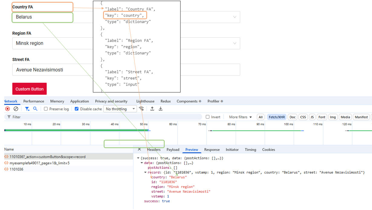Click the Street FA input field
Screen dimensions: 372x210
[60, 70]
